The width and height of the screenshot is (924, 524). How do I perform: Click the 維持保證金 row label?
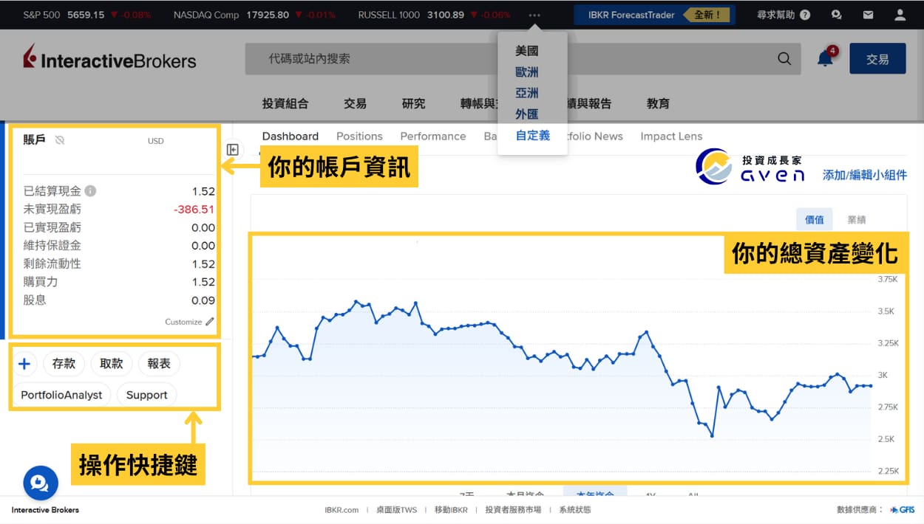[x=52, y=246]
